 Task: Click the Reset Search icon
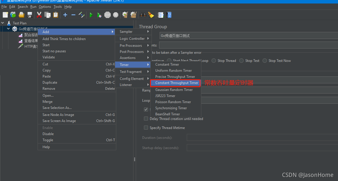tap(151, 15)
